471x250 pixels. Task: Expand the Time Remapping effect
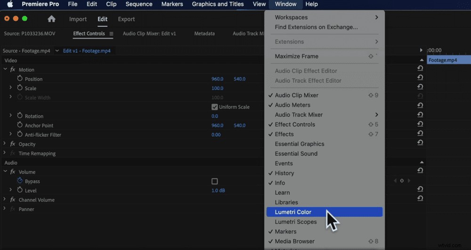(5, 153)
